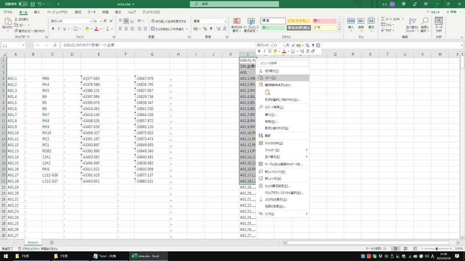Click Wrap Text (折り返して全体を表示する)
The image size is (465, 261).
pyautogui.click(x=169, y=21)
